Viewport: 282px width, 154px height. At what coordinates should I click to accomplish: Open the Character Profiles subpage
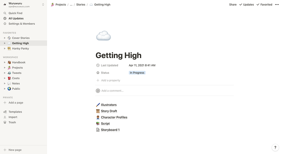coord(114,117)
